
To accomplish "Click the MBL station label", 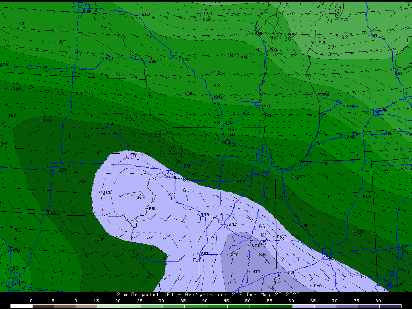I will 322,42.
